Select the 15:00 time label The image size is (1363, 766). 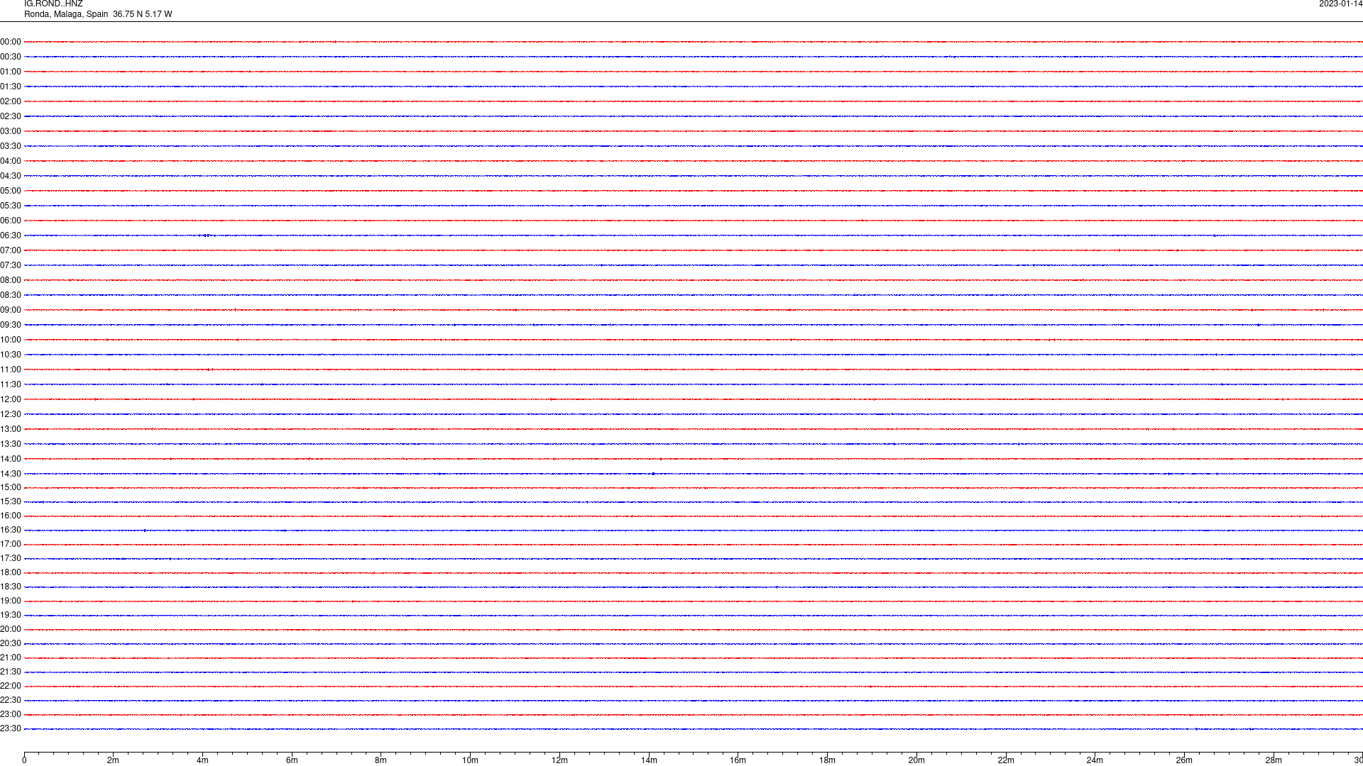point(11,487)
